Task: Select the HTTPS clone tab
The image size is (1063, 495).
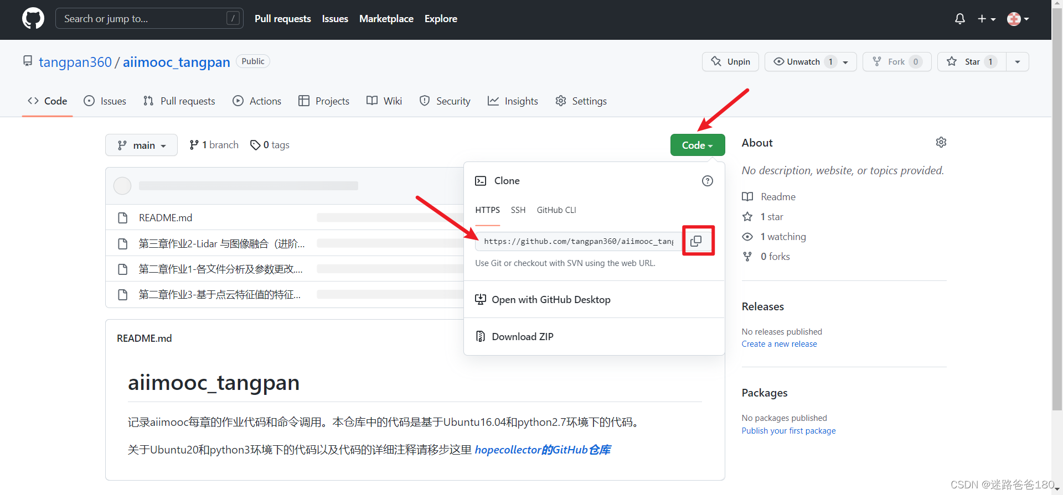Action: click(x=487, y=210)
